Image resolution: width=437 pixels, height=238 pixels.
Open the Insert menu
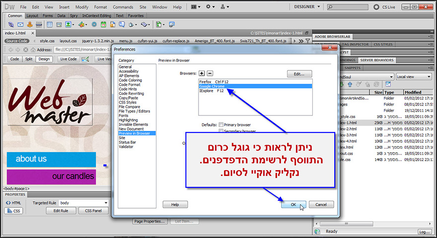tap(64, 7)
